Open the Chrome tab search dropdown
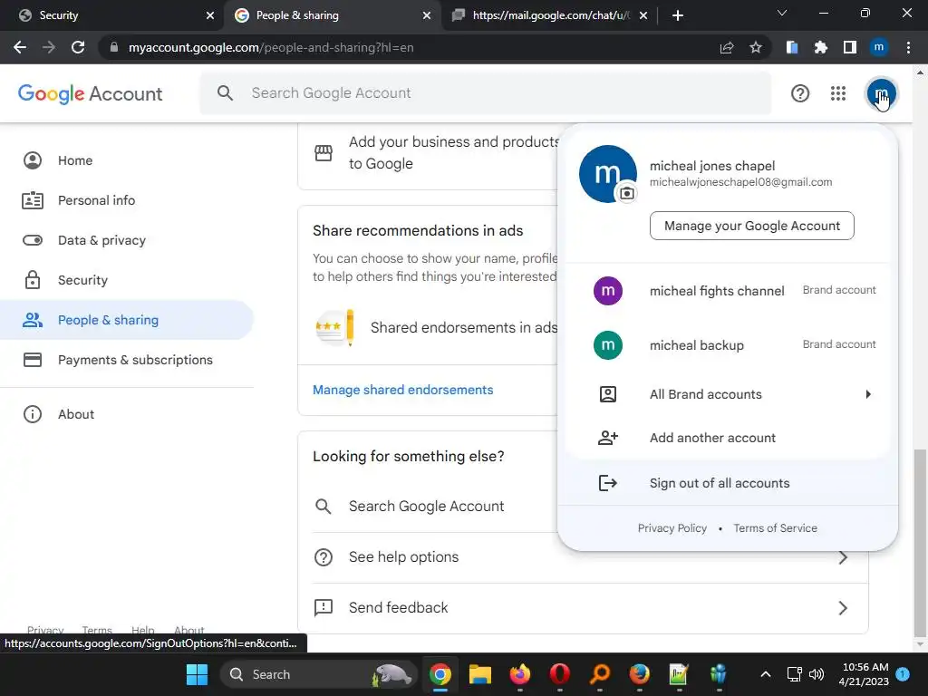 pyautogui.click(x=782, y=13)
